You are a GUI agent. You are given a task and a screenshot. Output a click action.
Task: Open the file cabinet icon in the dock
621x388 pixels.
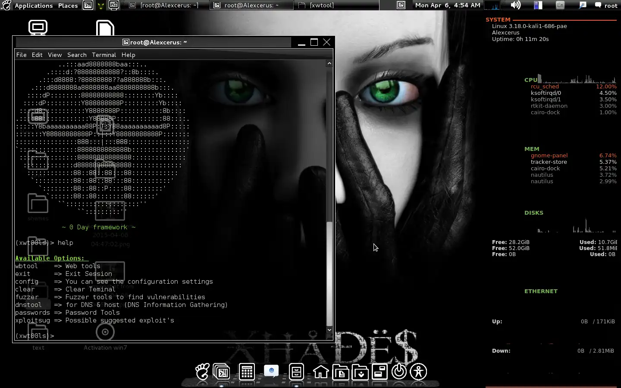click(x=296, y=372)
